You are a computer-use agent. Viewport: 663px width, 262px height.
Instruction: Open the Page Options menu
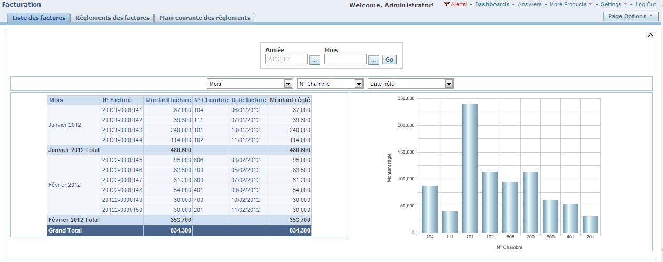[630, 16]
